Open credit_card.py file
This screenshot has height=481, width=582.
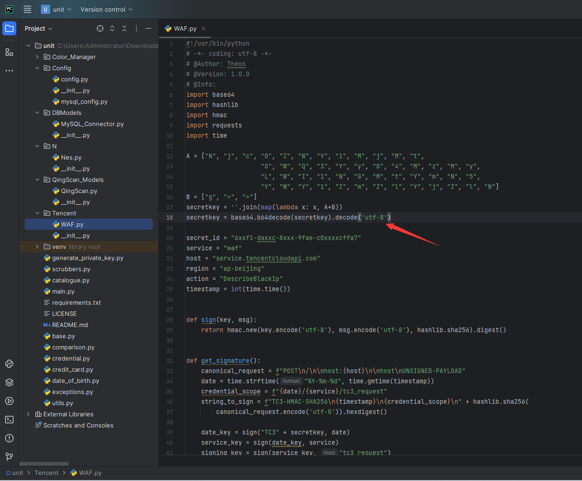pos(68,369)
